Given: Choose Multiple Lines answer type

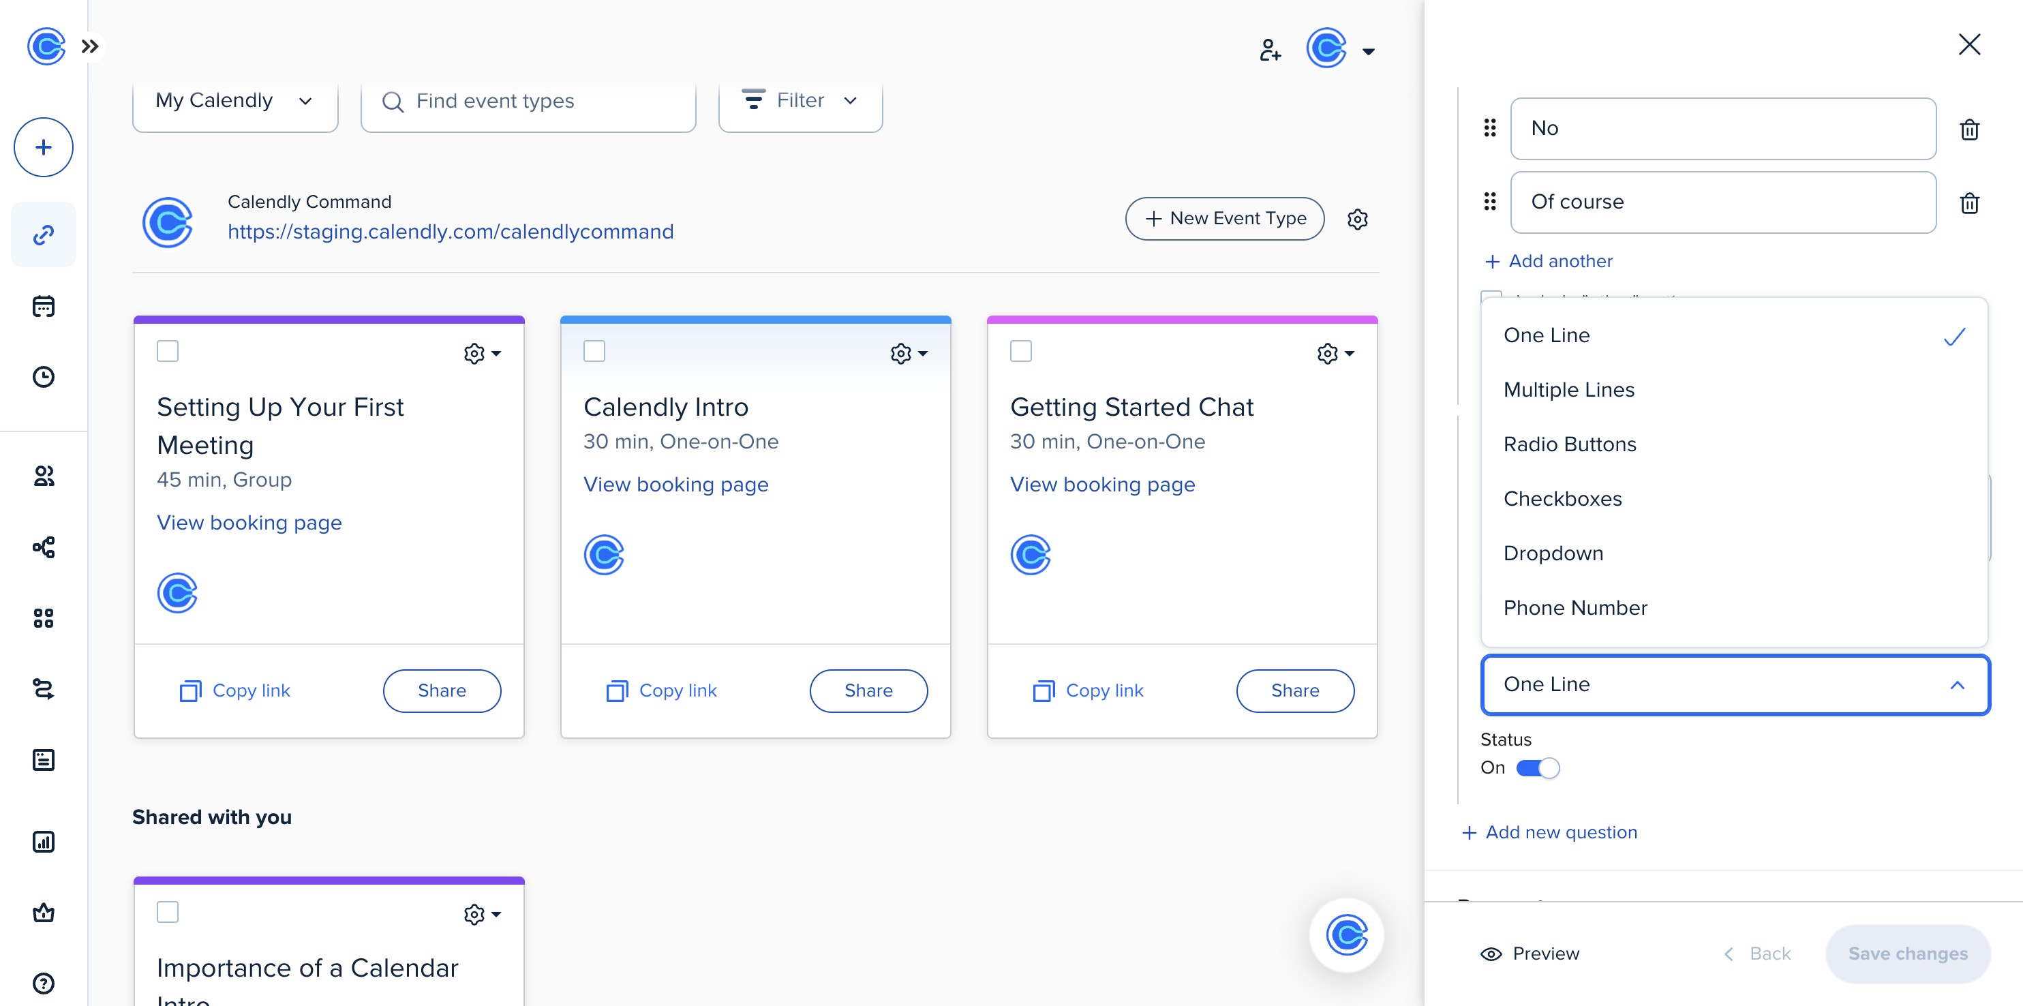Looking at the screenshot, I should click(x=1734, y=390).
